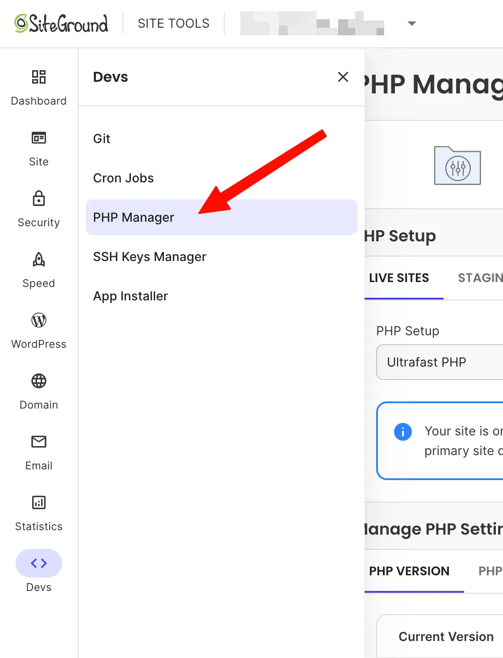Image resolution: width=503 pixels, height=658 pixels.
Task: Close the Devs panel with X
Action: (x=343, y=77)
